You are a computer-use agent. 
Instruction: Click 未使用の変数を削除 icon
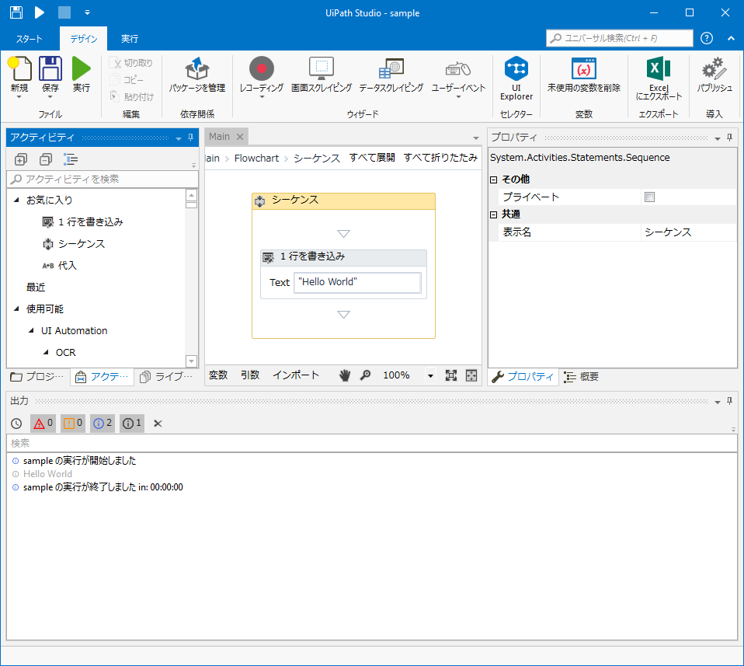tap(583, 69)
